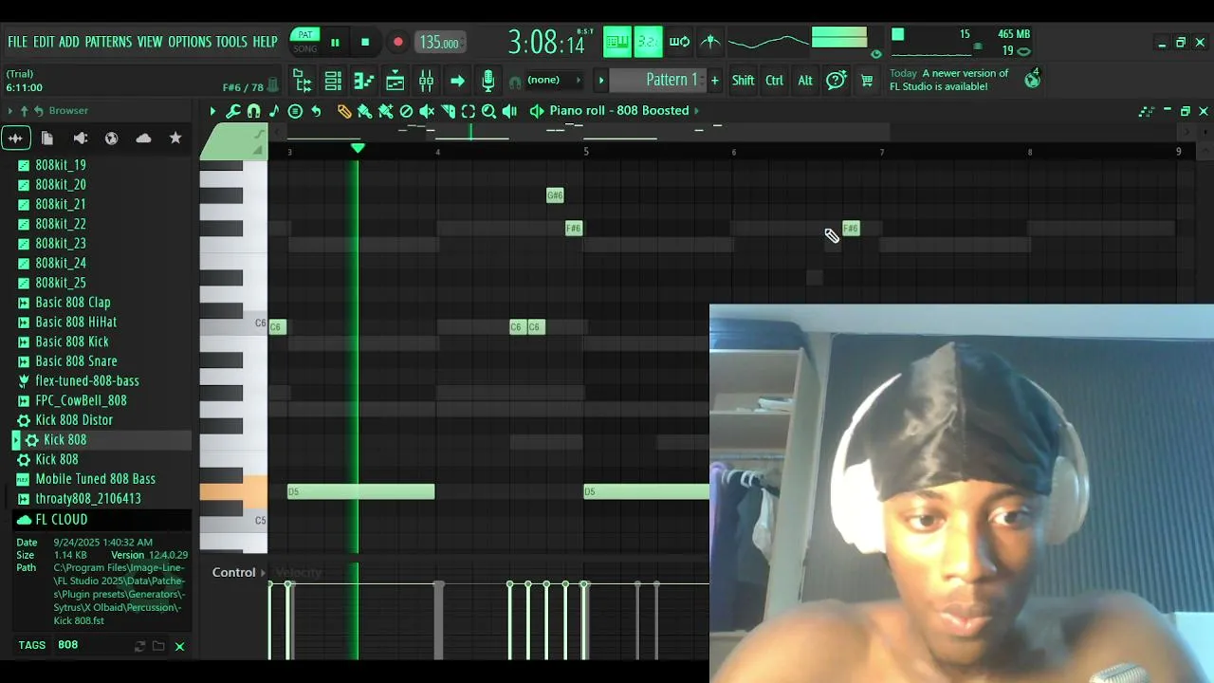Toggle the metronome button
Screen dimensions: 1214x683
click(x=710, y=42)
